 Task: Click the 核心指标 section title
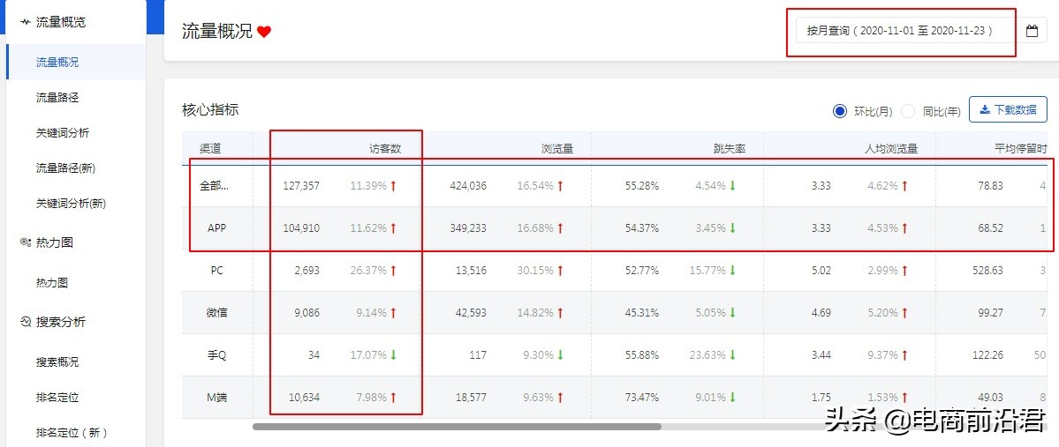pos(210,110)
